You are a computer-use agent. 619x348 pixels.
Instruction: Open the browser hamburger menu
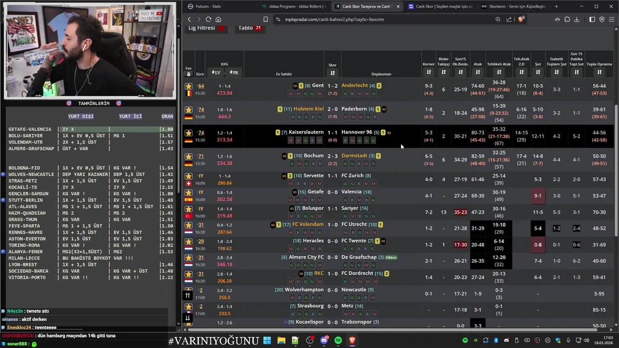click(611, 19)
